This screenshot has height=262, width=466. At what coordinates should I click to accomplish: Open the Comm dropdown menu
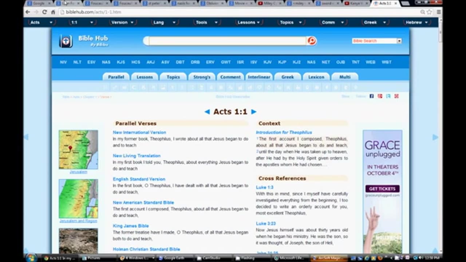tap(332, 22)
